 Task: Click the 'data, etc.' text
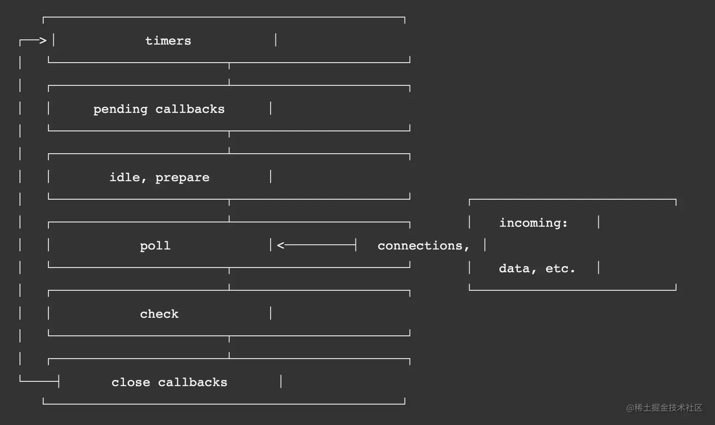point(537,269)
